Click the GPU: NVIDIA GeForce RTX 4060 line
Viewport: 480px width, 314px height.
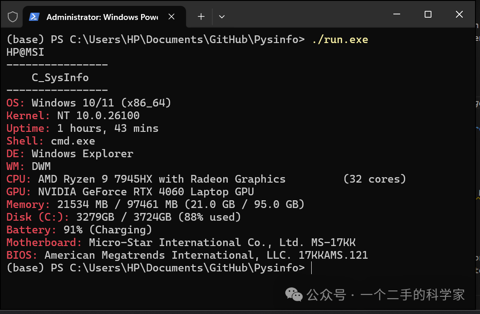(x=130, y=192)
